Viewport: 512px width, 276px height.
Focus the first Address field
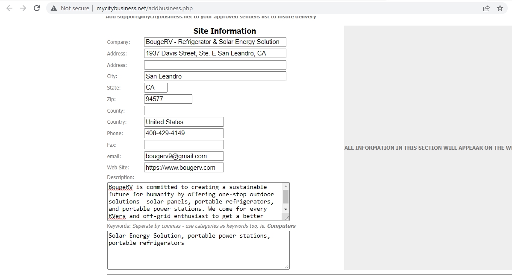coord(215,53)
